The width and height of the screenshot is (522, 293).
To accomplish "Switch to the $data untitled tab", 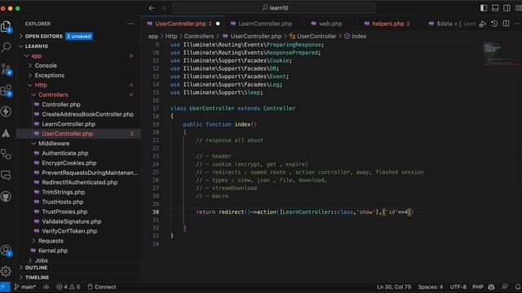I will pyautogui.click(x=452, y=24).
